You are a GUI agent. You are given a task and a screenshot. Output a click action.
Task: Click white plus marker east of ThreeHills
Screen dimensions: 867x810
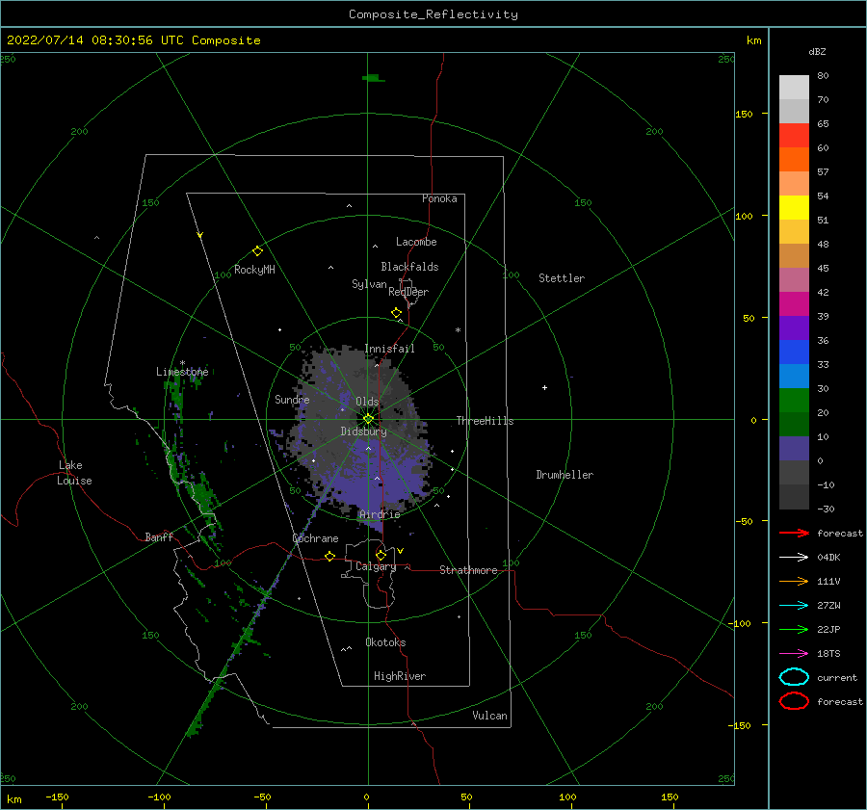point(544,387)
